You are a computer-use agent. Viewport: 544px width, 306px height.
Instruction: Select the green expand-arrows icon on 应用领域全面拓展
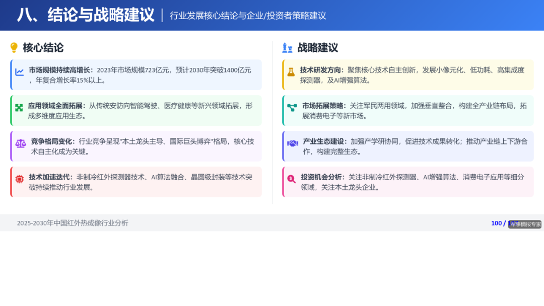click(x=20, y=108)
